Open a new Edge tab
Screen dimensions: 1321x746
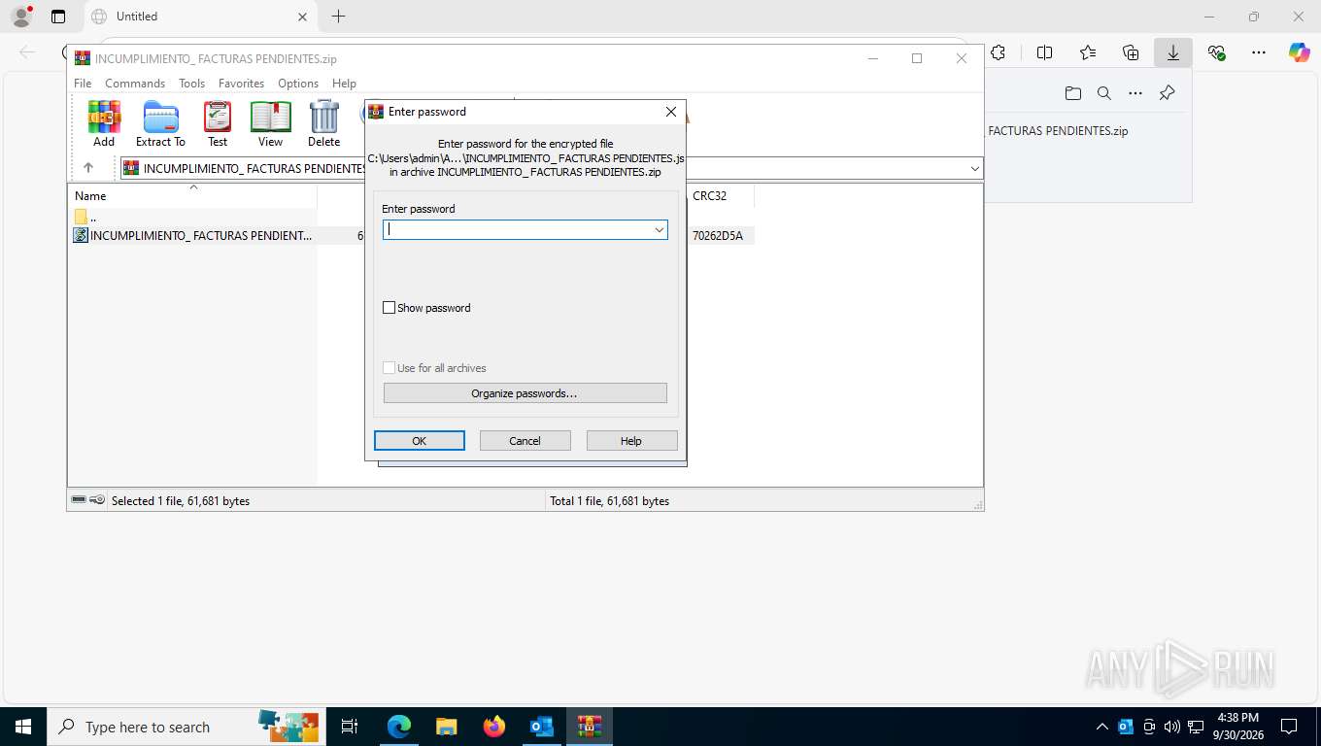[x=338, y=17]
